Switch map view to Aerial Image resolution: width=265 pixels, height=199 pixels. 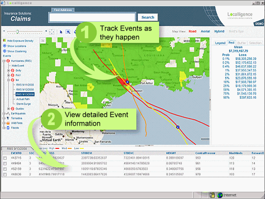click(205, 32)
